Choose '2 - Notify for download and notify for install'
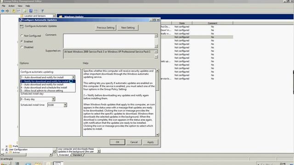This screenshot has width=294, height=165. [x=48, y=82]
